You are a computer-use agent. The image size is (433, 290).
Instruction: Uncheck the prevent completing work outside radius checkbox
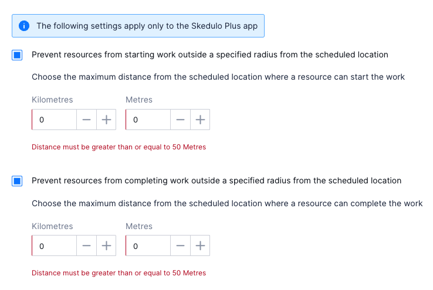click(x=17, y=181)
